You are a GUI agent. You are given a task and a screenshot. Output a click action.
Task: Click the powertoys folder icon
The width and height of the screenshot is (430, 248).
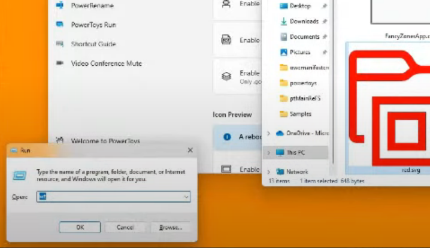point(283,83)
